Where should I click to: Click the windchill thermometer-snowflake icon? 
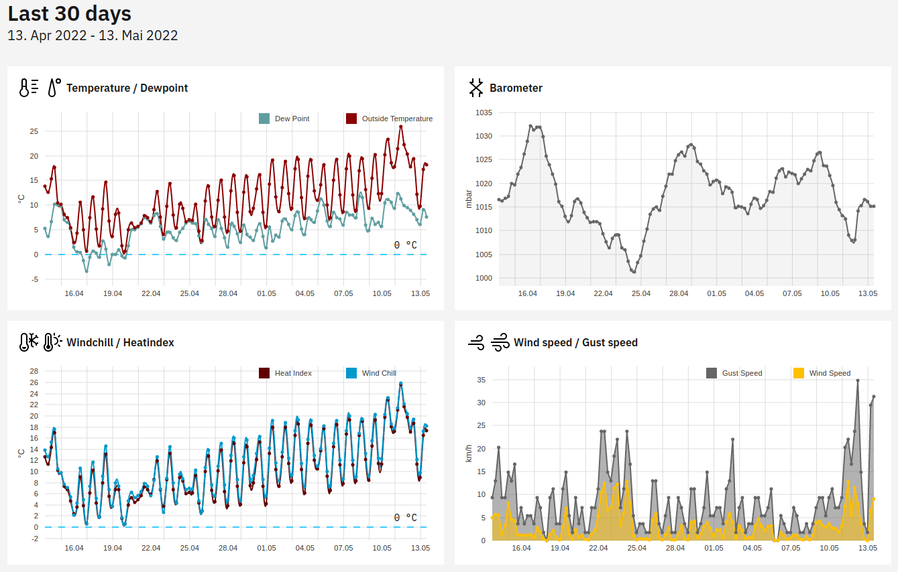coord(29,342)
